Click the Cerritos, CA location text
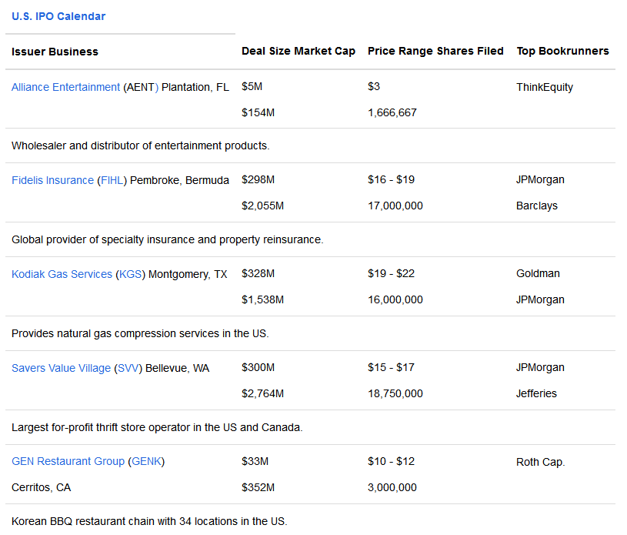Screen dimensions: 627x535 coord(42,488)
